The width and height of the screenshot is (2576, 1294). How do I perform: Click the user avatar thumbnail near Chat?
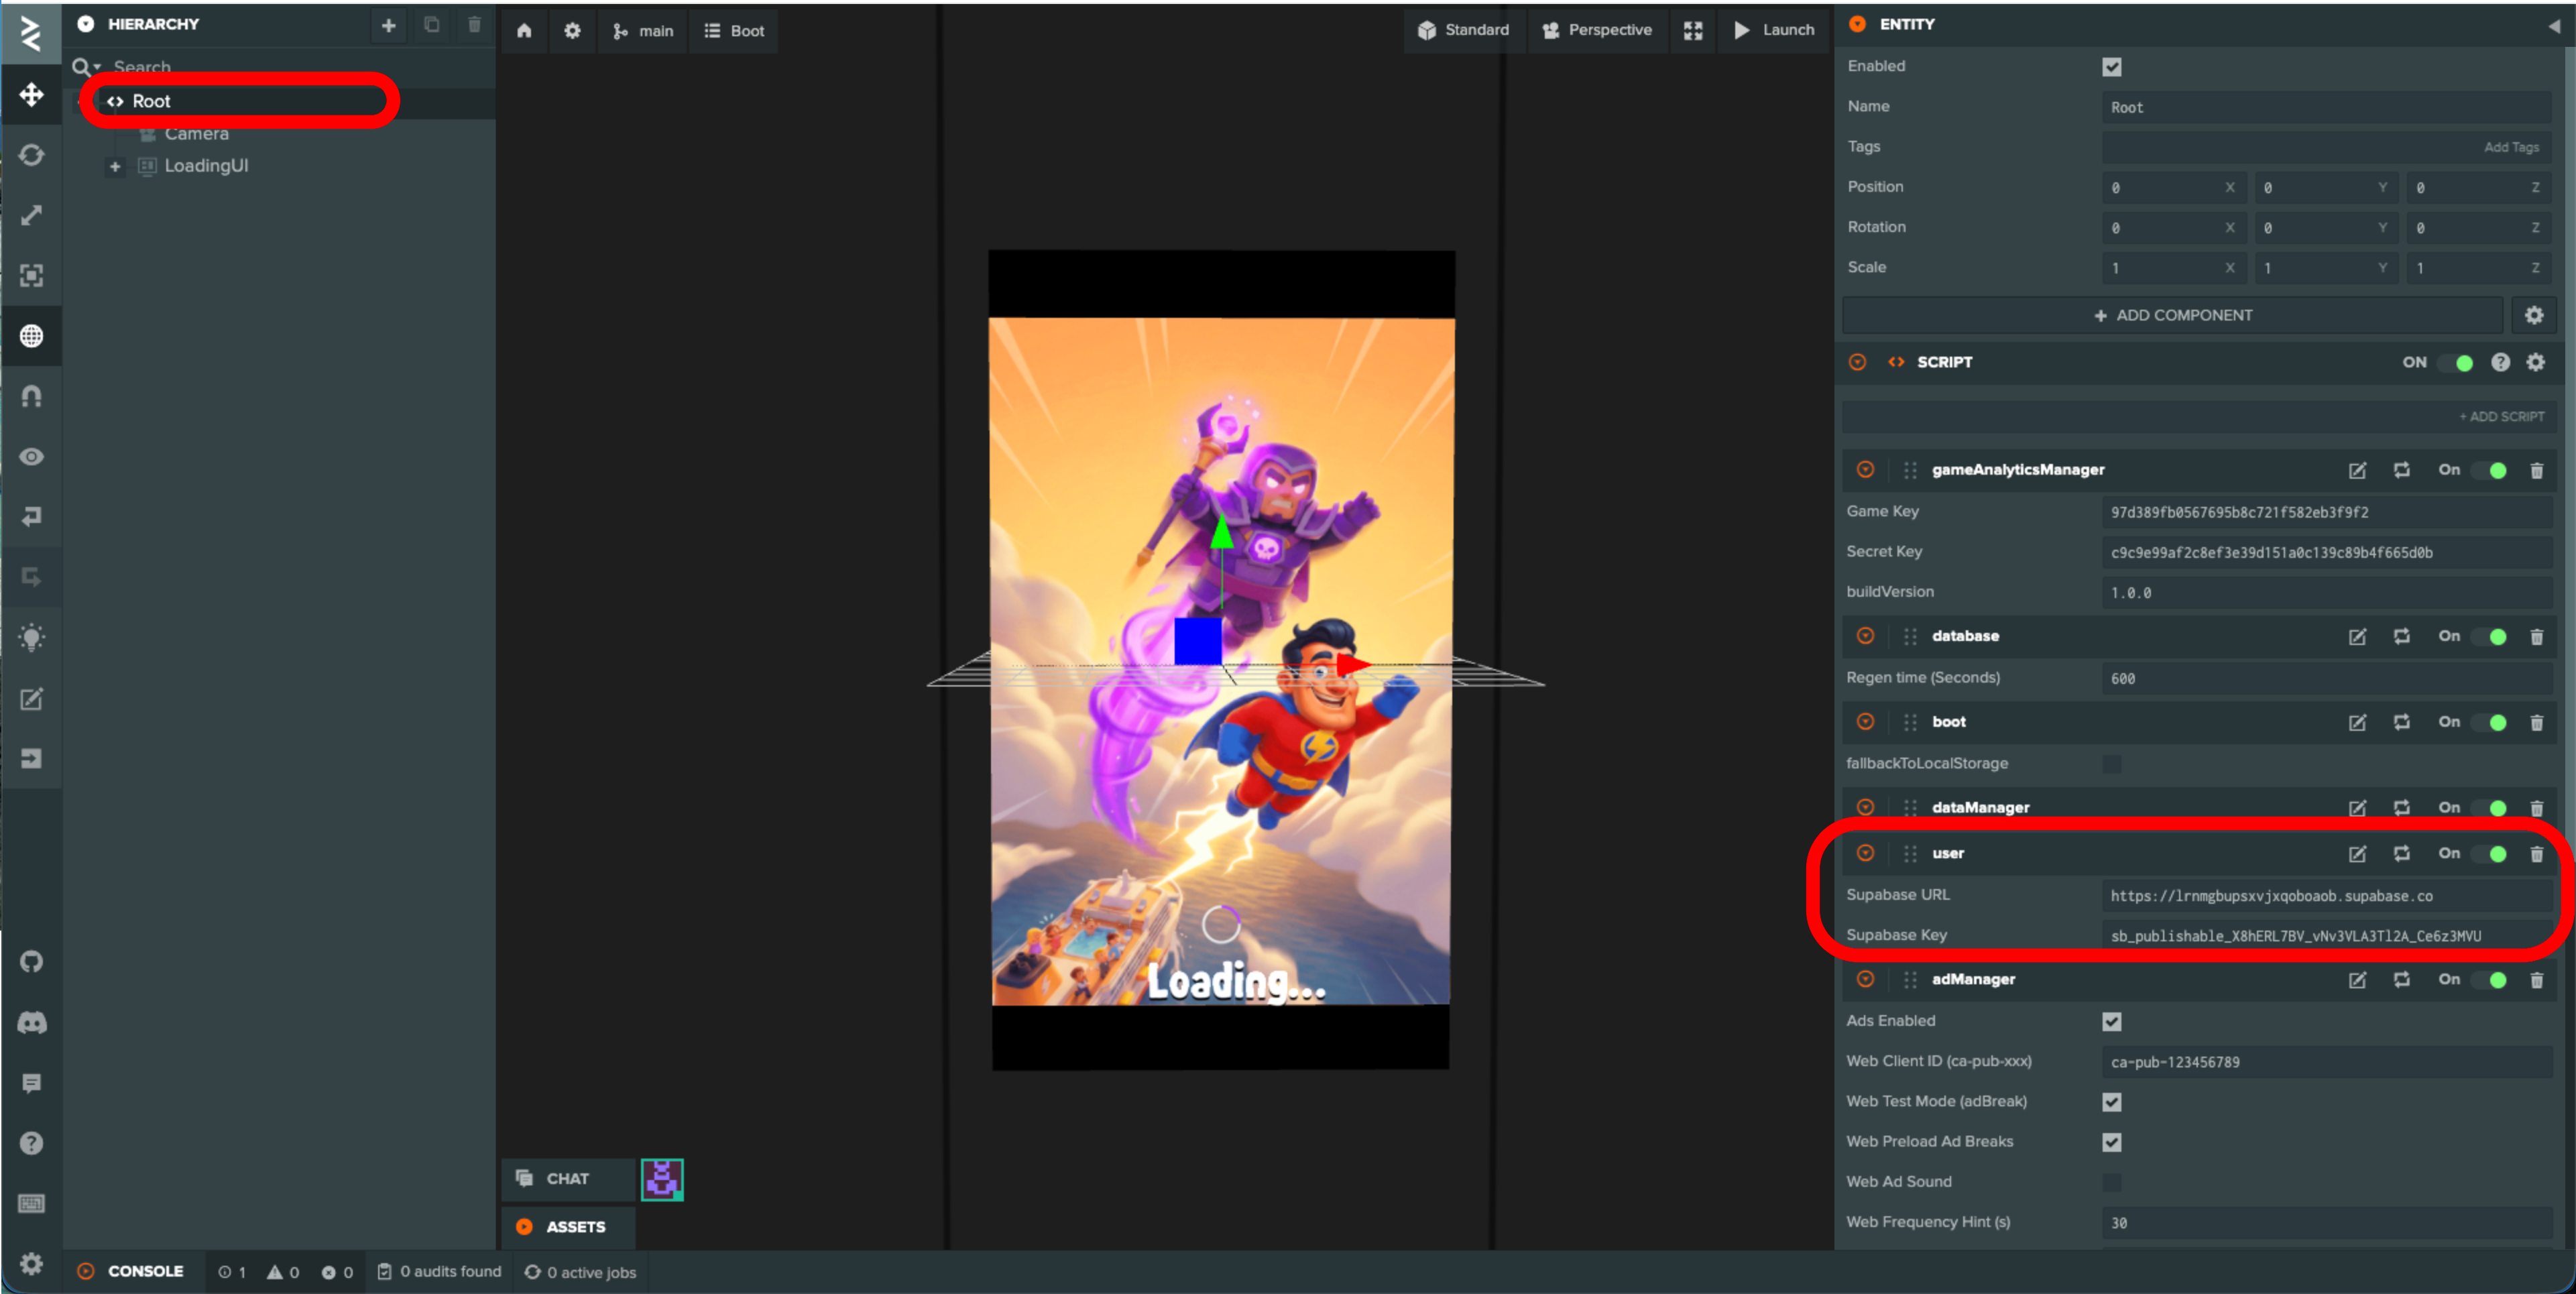[x=662, y=1180]
